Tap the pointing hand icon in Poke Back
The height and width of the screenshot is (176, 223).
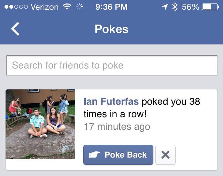[94, 155]
